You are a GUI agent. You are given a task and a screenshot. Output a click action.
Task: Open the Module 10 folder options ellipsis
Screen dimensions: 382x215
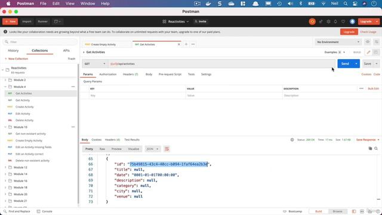click(x=73, y=127)
